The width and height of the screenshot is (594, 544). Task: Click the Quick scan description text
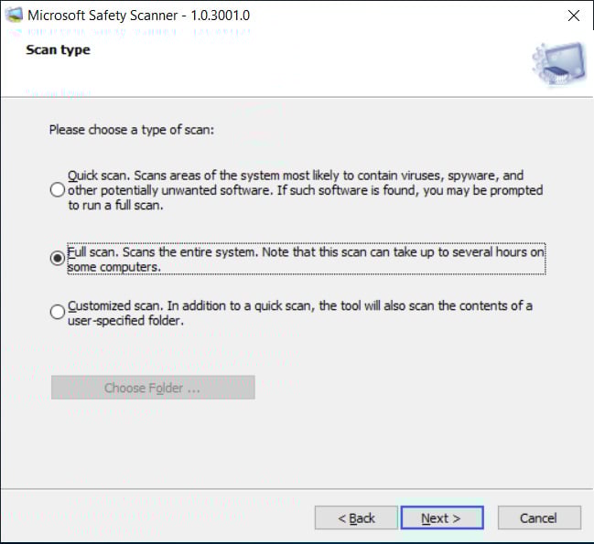[x=306, y=190]
